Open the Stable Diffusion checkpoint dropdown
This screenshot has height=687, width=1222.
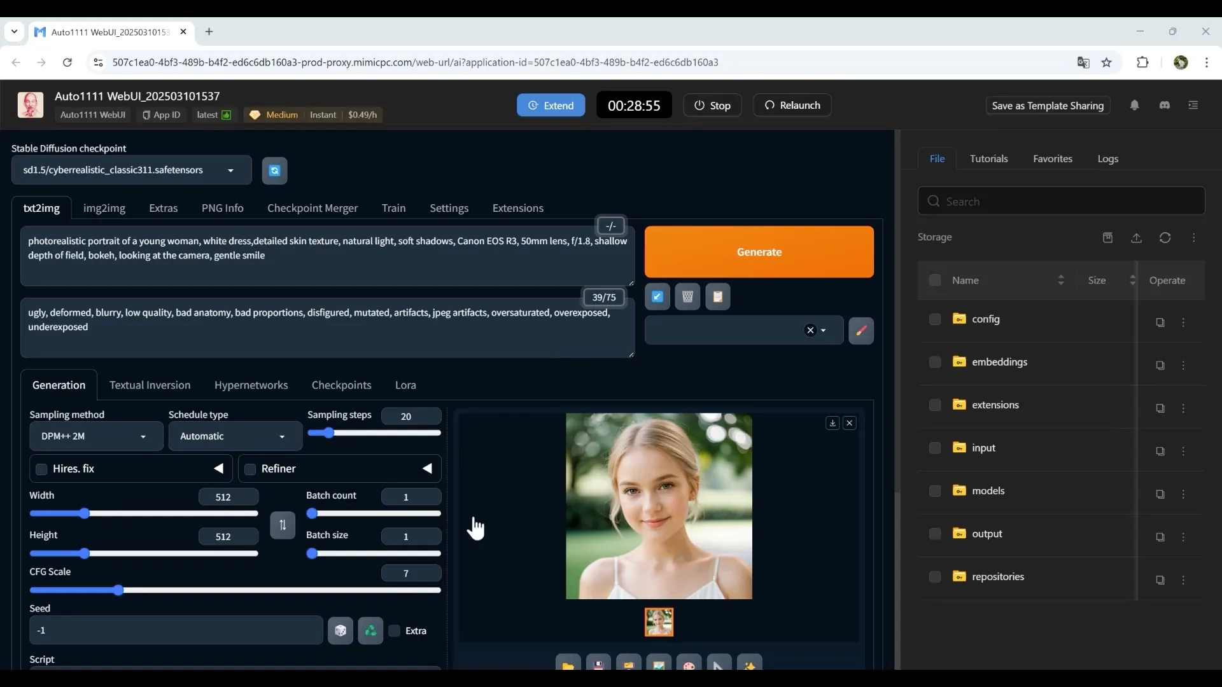(131, 170)
